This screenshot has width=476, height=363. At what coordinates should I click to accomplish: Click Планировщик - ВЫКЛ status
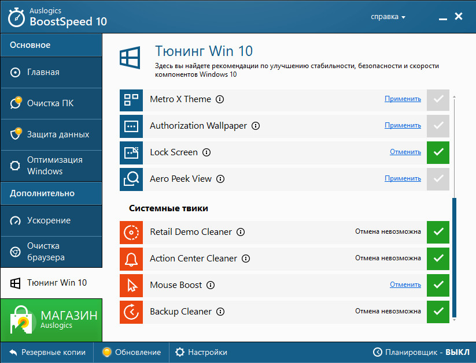pyautogui.click(x=422, y=352)
